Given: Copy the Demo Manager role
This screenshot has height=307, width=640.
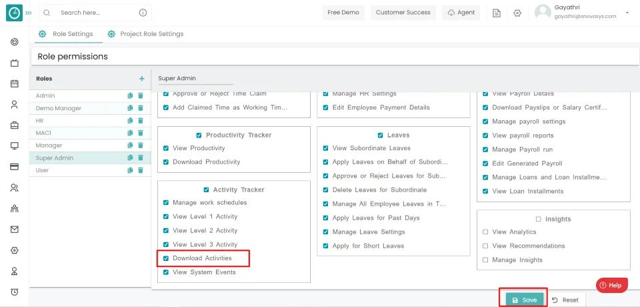Looking at the screenshot, I should click(x=130, y=108).
